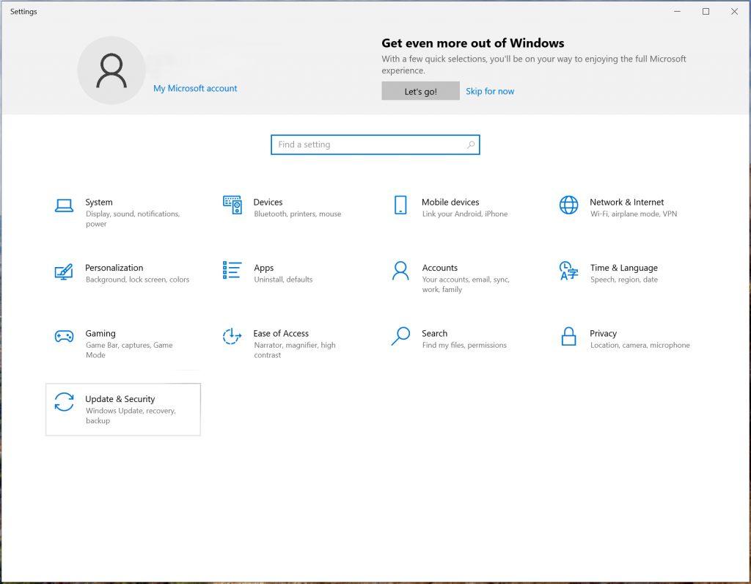Image resolution: width=751 pixels, height=584 pixels.
Task: Open Devices keyboard and speaker icon
Action: click(x=232, y=205)
